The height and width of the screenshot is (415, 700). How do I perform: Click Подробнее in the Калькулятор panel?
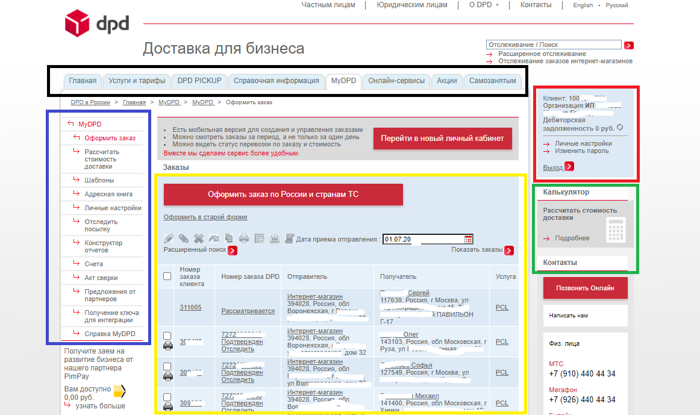coord(572,239)
